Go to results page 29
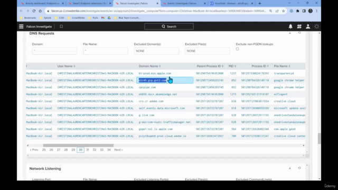Image resolution: width=338 pixels, height=190 pixels. pyautogui.click(x=73, y=150)
